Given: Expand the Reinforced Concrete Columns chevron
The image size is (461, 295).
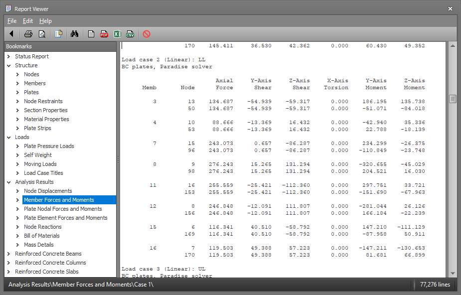Looking at the screenshot, I should click(x=9, y=263).
